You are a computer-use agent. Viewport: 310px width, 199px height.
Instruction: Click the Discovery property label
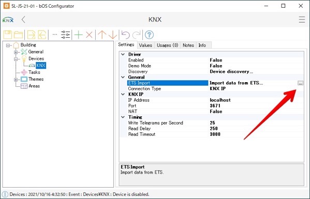[x=138, y=71]
